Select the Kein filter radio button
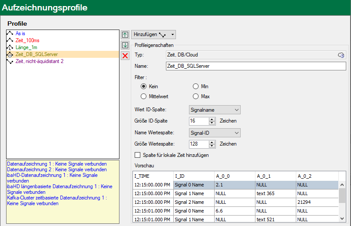The width and height of the screenshot is (351, 226). 144,86
